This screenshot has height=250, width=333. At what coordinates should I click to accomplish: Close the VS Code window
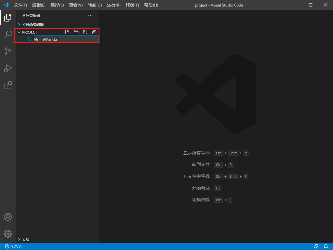point(325,5)
